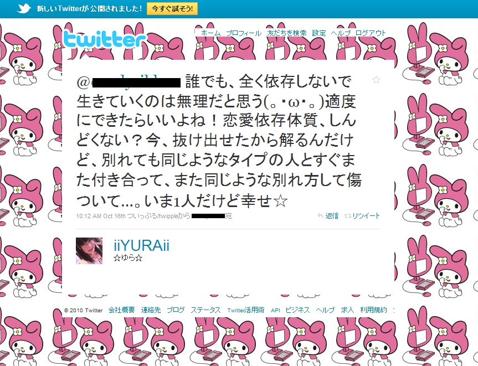Click the tweet timestamp 10:12 AM Oct 16th
The width and height of the screenshot is (478, 366).
click(101, 216)
